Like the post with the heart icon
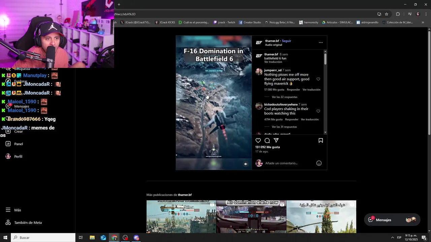The width and height of the screenshot is (431, 242). point(258,140)
